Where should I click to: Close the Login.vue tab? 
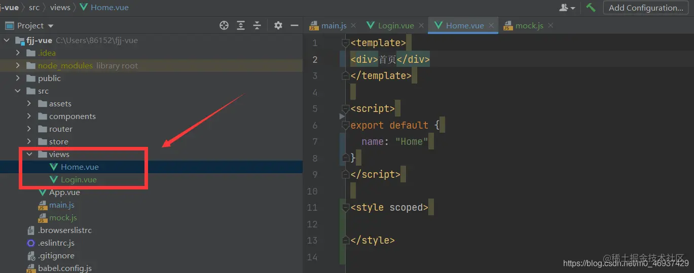click(421, 25)
